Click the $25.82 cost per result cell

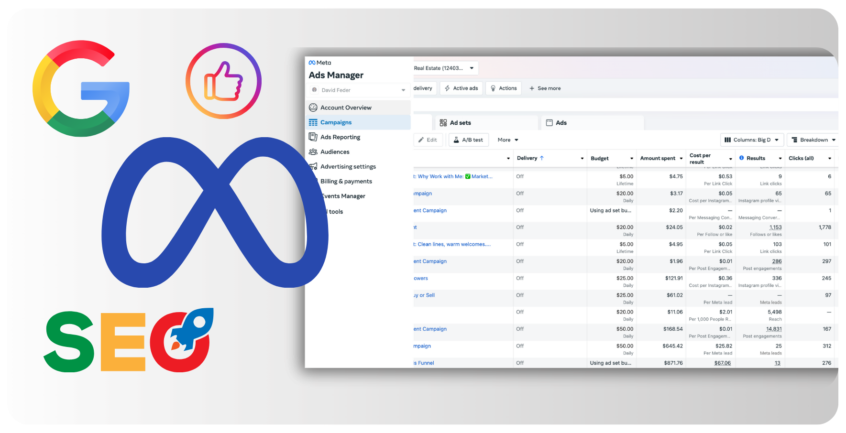(724, 346)
